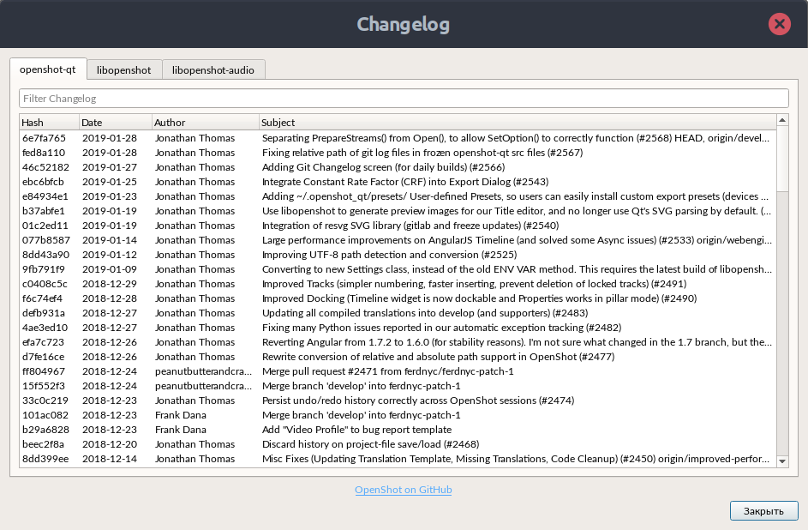Click date 2019-01-09 in the 9fb791f9 row
This screenshot has height=530, width=808.
(110, 269)
